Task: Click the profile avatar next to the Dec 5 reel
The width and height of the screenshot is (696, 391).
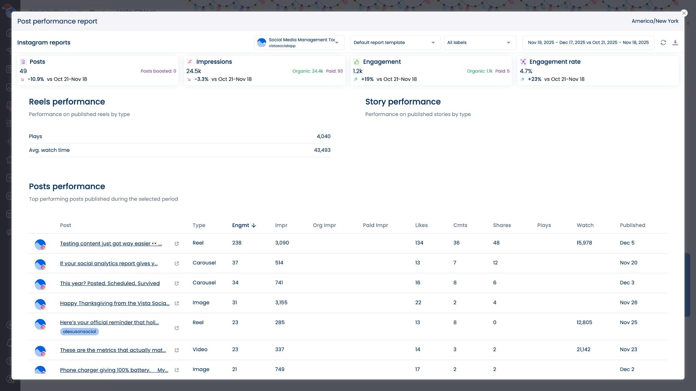Action: coord(40,244)
